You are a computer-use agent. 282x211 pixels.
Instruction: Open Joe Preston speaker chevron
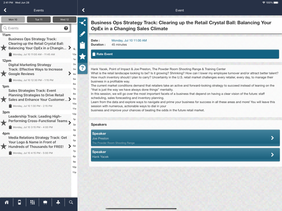pos(272,138)
